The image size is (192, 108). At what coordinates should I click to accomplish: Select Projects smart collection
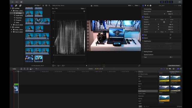click(x=19, y=20)
